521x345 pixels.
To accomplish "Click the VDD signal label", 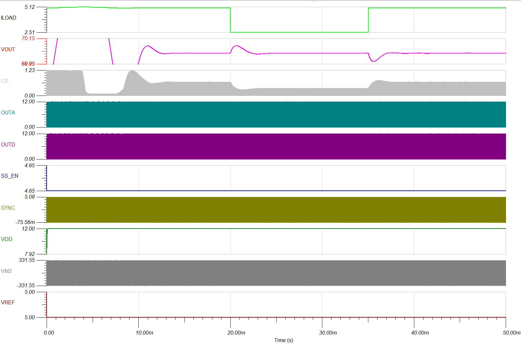I will pyautogui.click(x=7, y=239).
